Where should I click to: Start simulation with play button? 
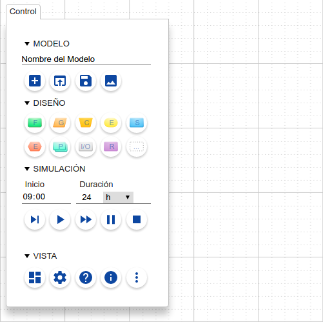pyautogui.click(x=60, y=219)
